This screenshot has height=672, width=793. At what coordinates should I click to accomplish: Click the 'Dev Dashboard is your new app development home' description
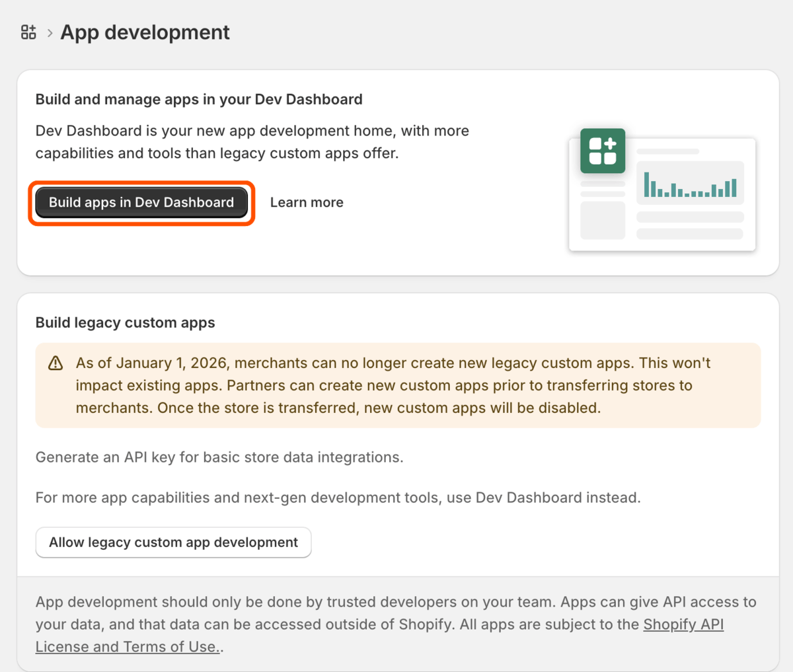click(x=252, y=142)
